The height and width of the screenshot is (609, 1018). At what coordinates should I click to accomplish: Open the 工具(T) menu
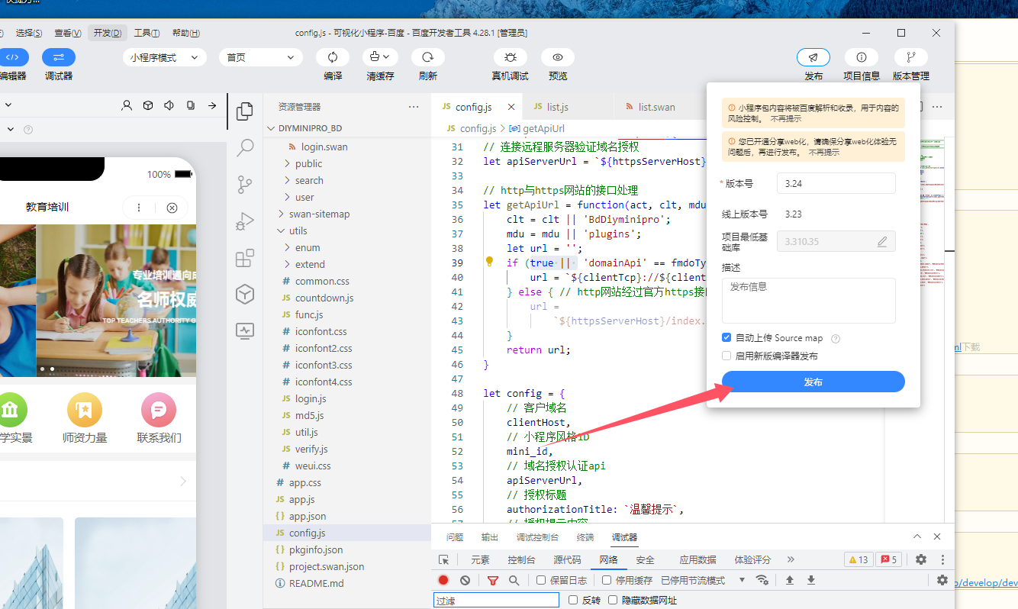point(147,33)
